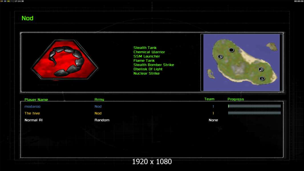Click the 17:14:30 clock readout
Viewport: 304px width, 171px height.
pyautogui.click(x=19, y=1)
